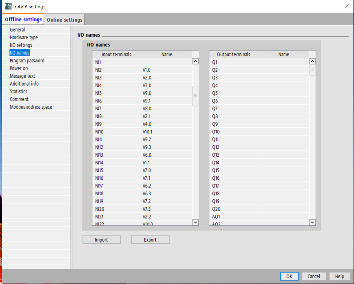354x284 pixels.
Task: Click the name cell for NI1
Action: click(167, 62)
